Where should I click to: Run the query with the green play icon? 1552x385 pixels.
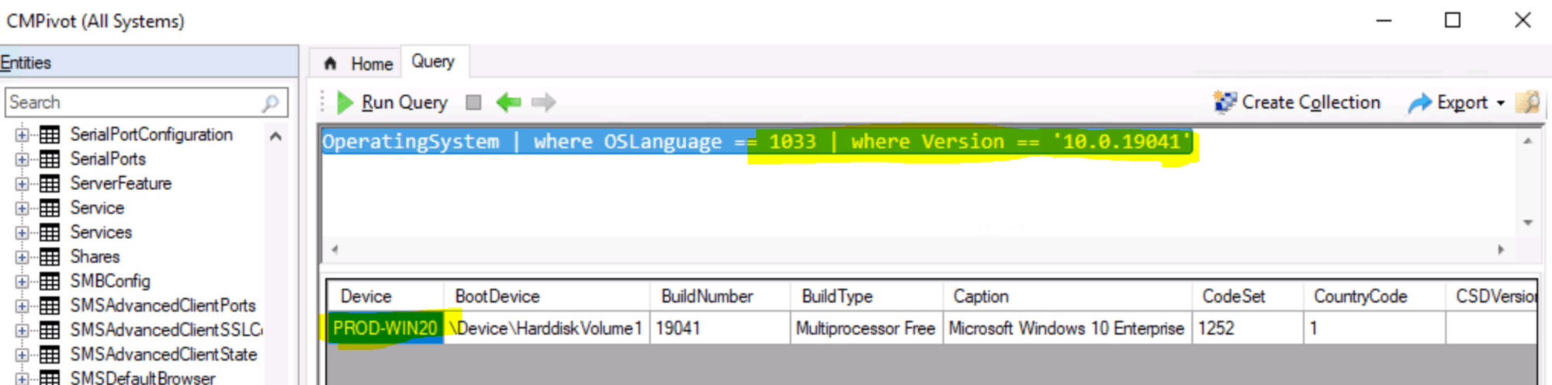click(345, 102)
